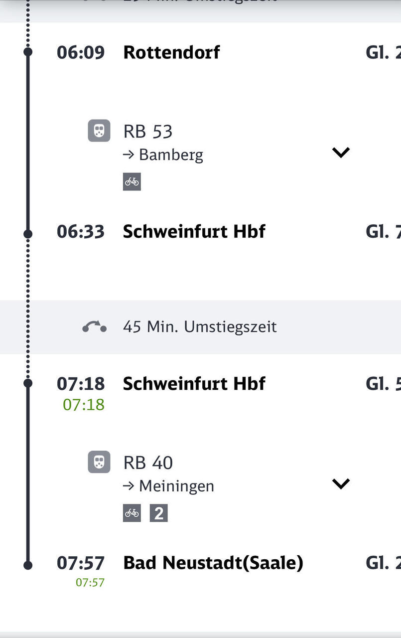Tap the 2nd class badge icon
This screenshot has height=638, width=401.
(158, 513)
